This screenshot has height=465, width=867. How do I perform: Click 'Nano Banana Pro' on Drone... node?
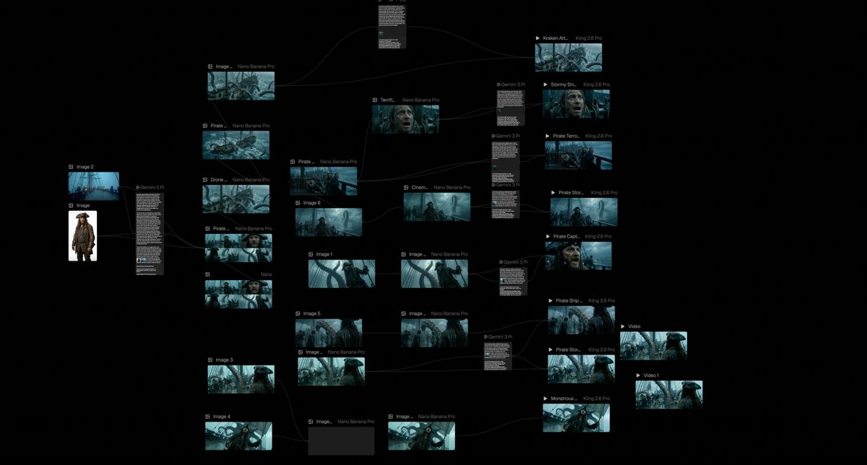(x=251, y=180)
